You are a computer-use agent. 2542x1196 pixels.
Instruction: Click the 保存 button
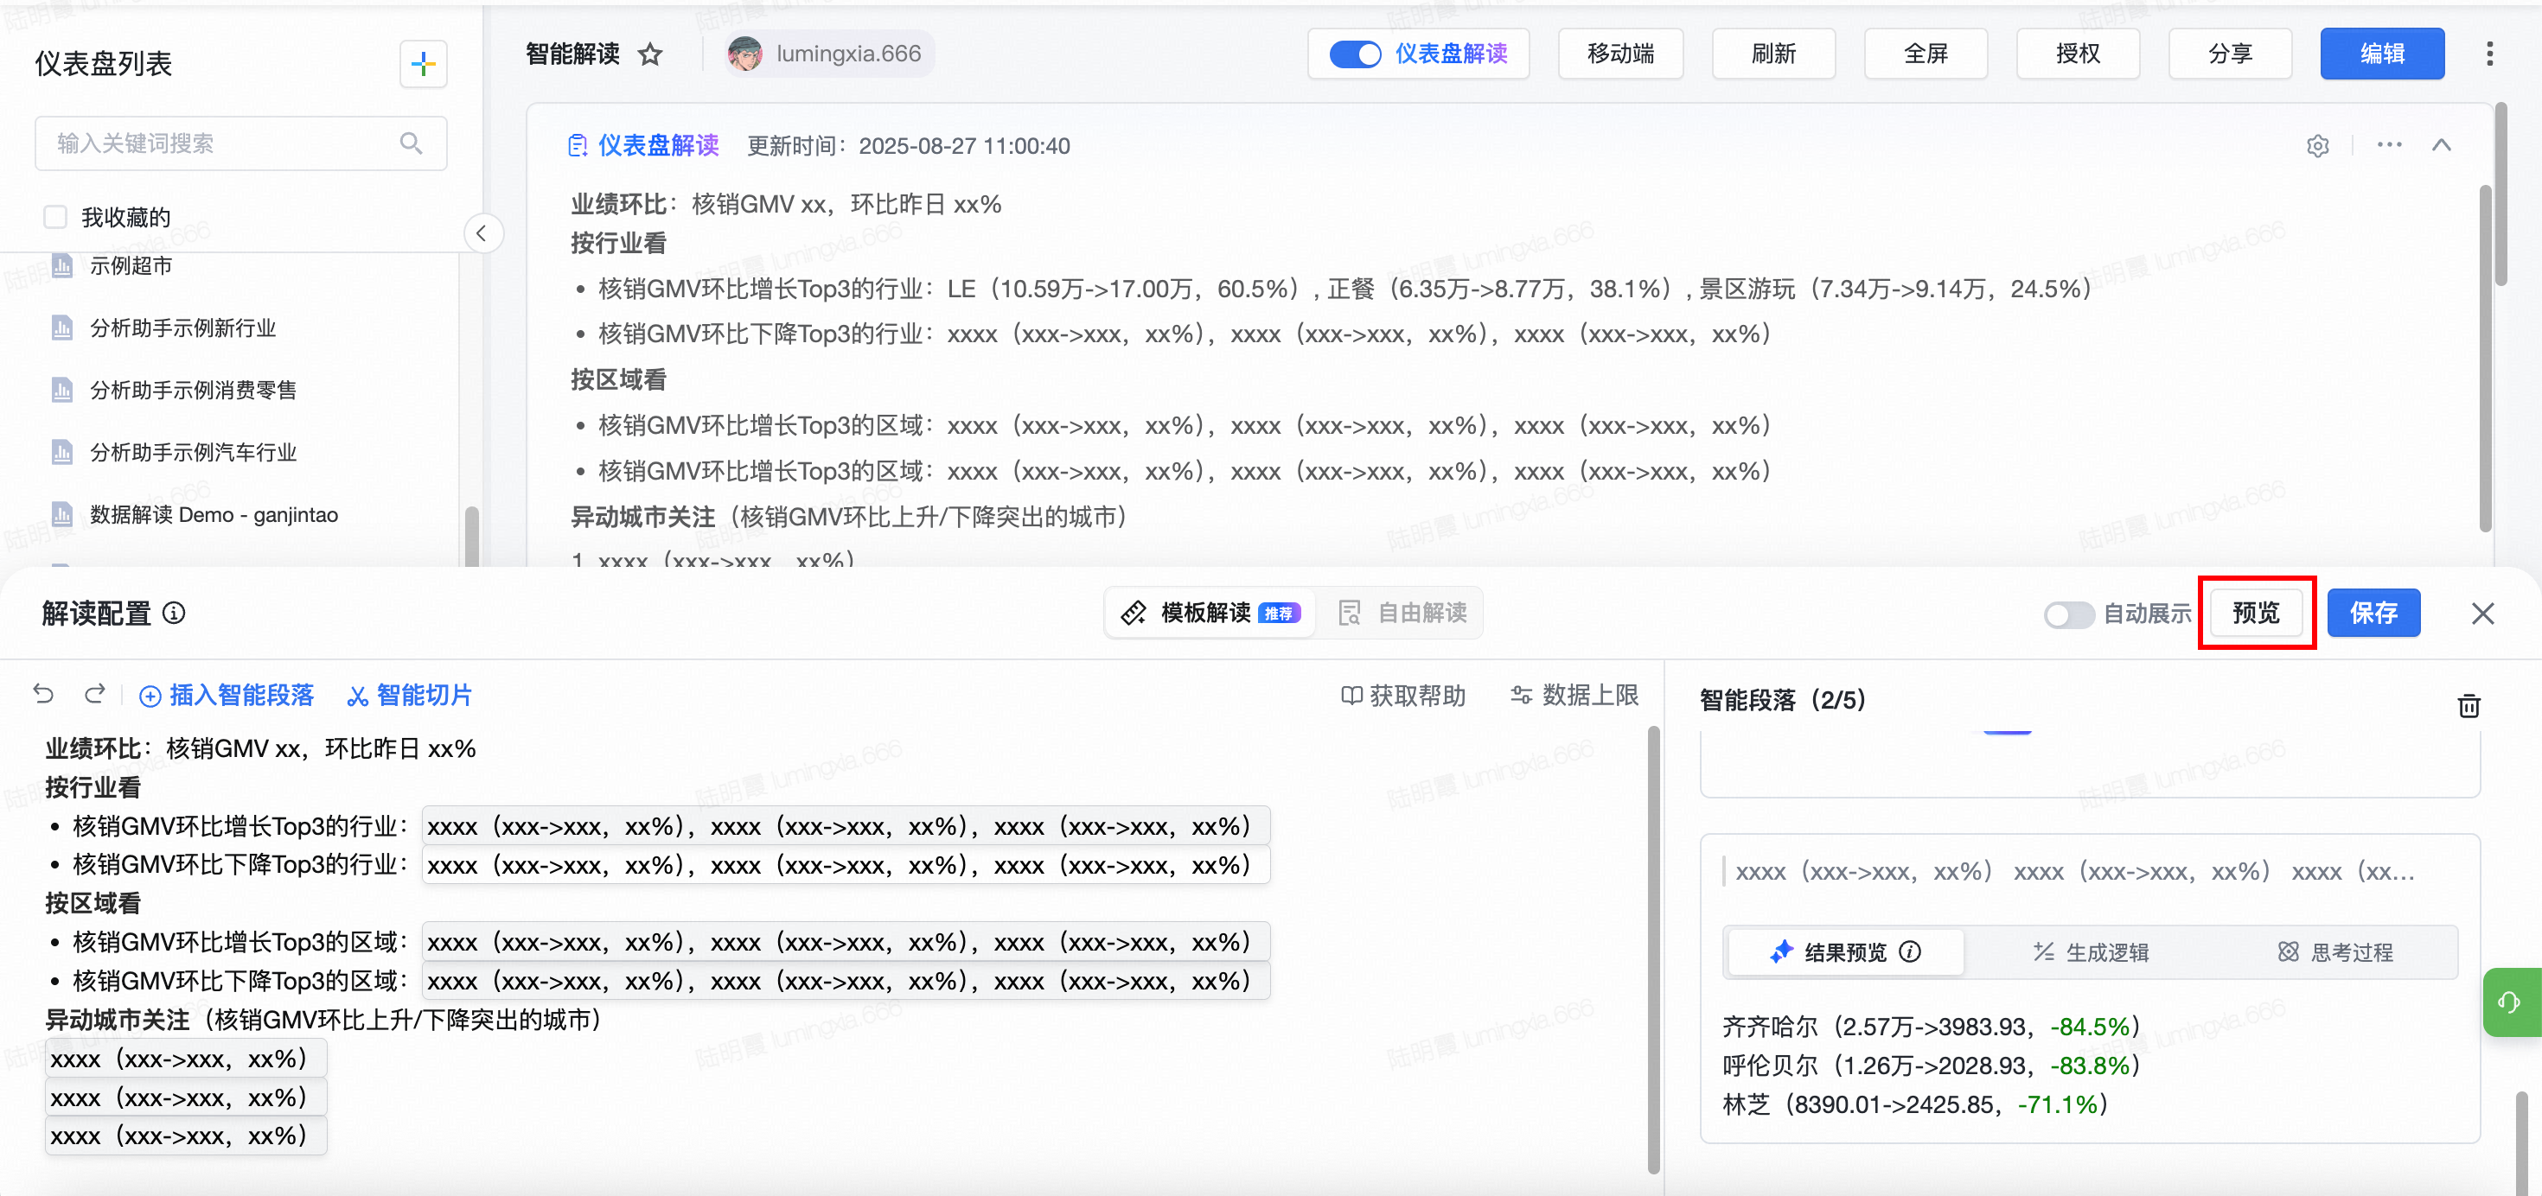(x=2373, y=614)
